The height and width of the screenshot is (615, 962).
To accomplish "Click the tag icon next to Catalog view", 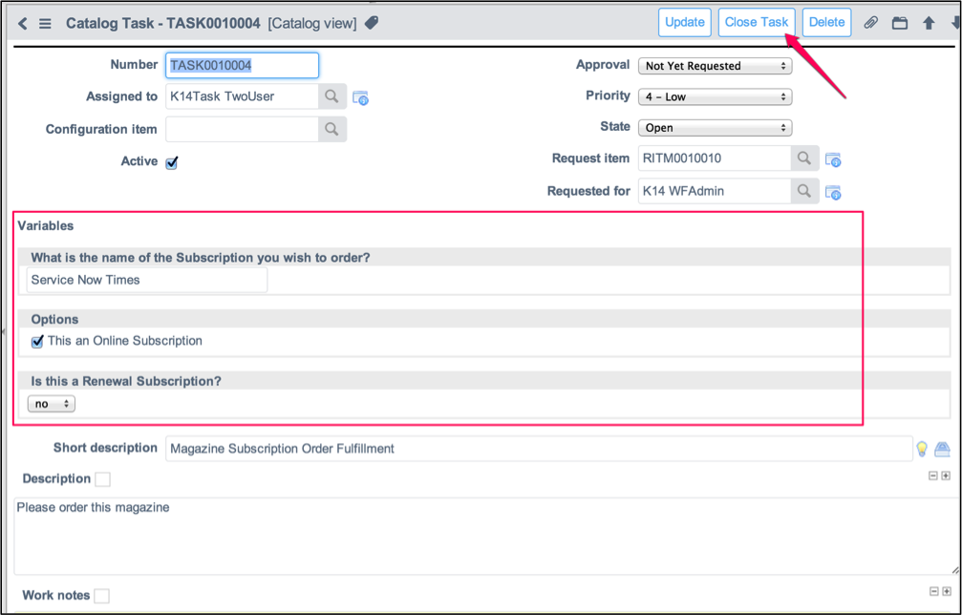I will tap(371, 21).
